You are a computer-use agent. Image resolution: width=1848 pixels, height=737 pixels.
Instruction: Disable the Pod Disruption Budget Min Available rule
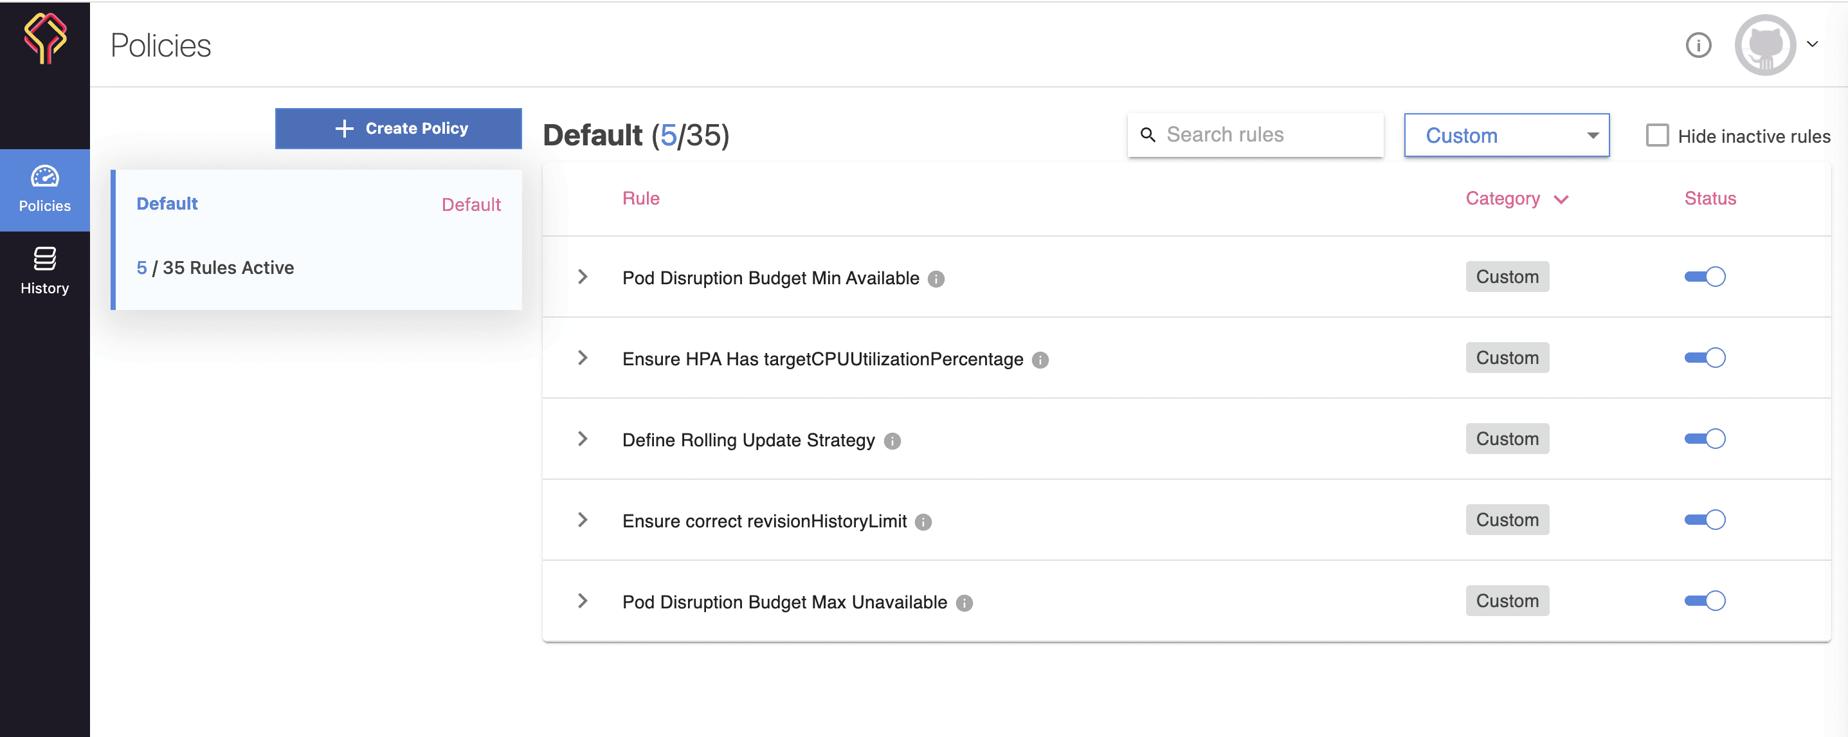pyautogui.click(x=1705, y=277)
